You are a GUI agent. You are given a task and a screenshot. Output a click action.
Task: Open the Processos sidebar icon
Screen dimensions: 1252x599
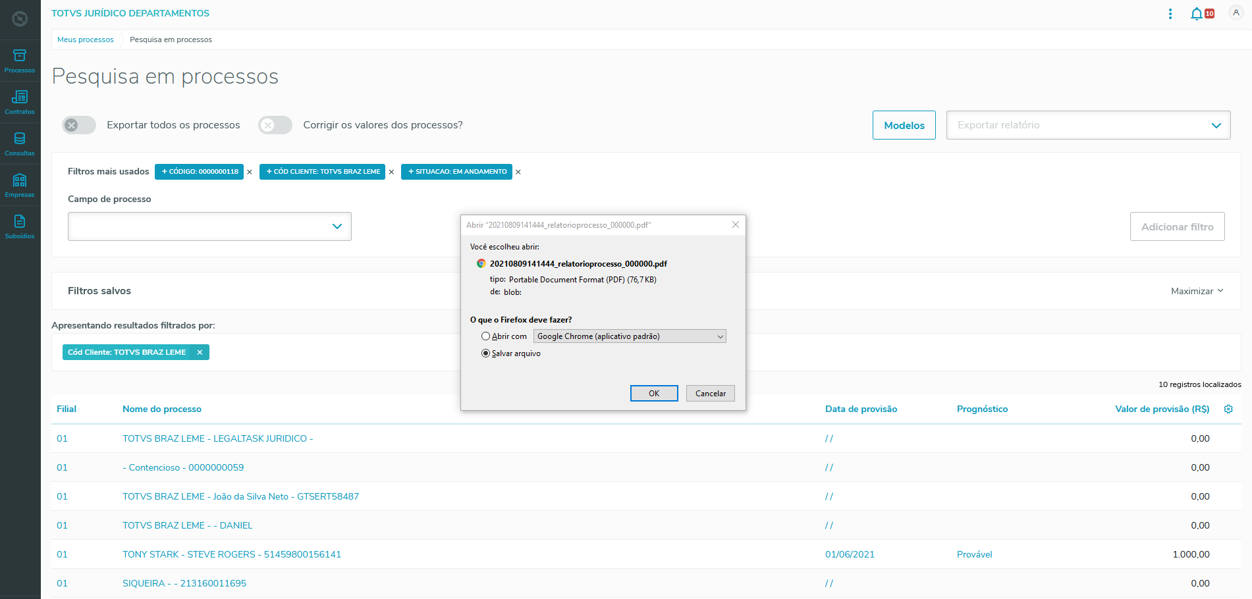pyautogui.click(x=20, y=61)
